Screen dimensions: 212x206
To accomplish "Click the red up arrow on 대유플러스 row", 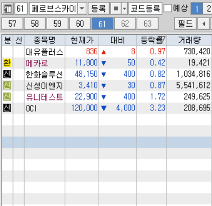I will point(104,52).
